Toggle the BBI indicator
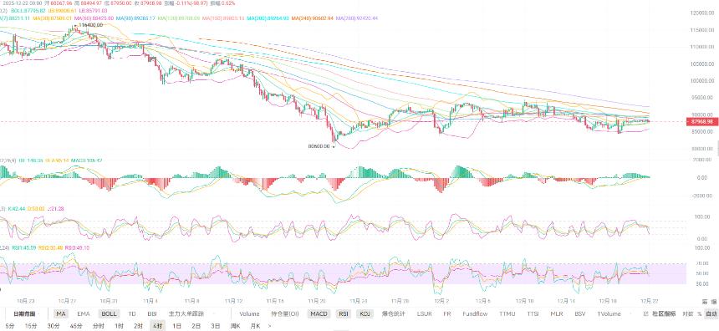 pos(152,314)
